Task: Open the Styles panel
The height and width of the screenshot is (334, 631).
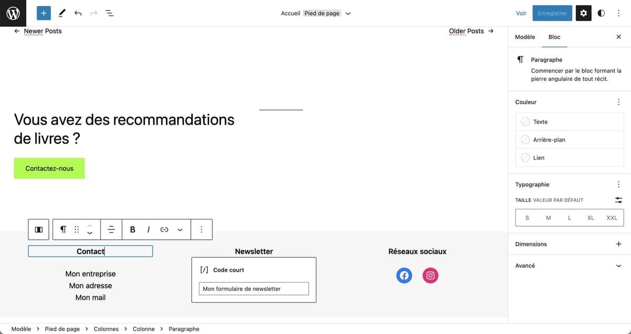Action: (601, 13)
